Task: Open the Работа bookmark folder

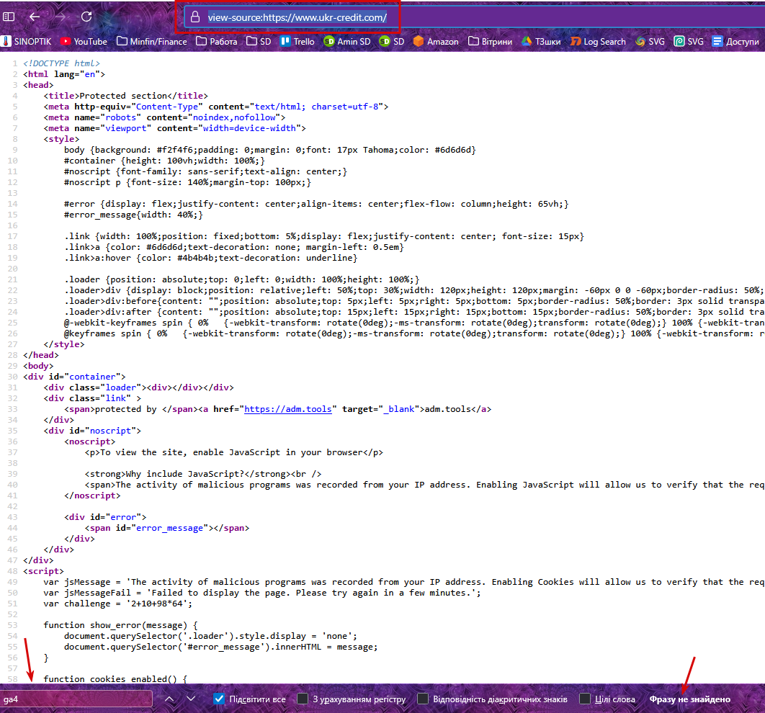Action: tap(217, 42)
